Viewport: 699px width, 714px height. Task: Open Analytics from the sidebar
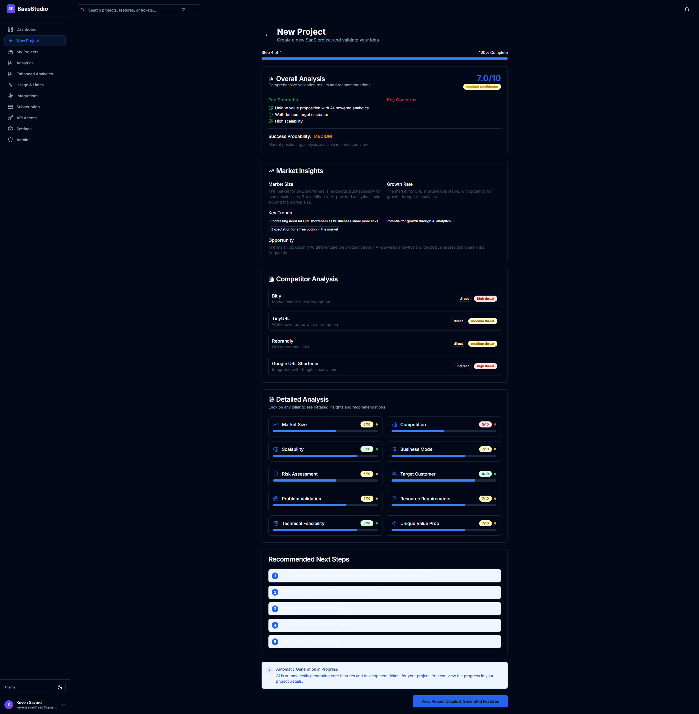(x=25, y=63)
